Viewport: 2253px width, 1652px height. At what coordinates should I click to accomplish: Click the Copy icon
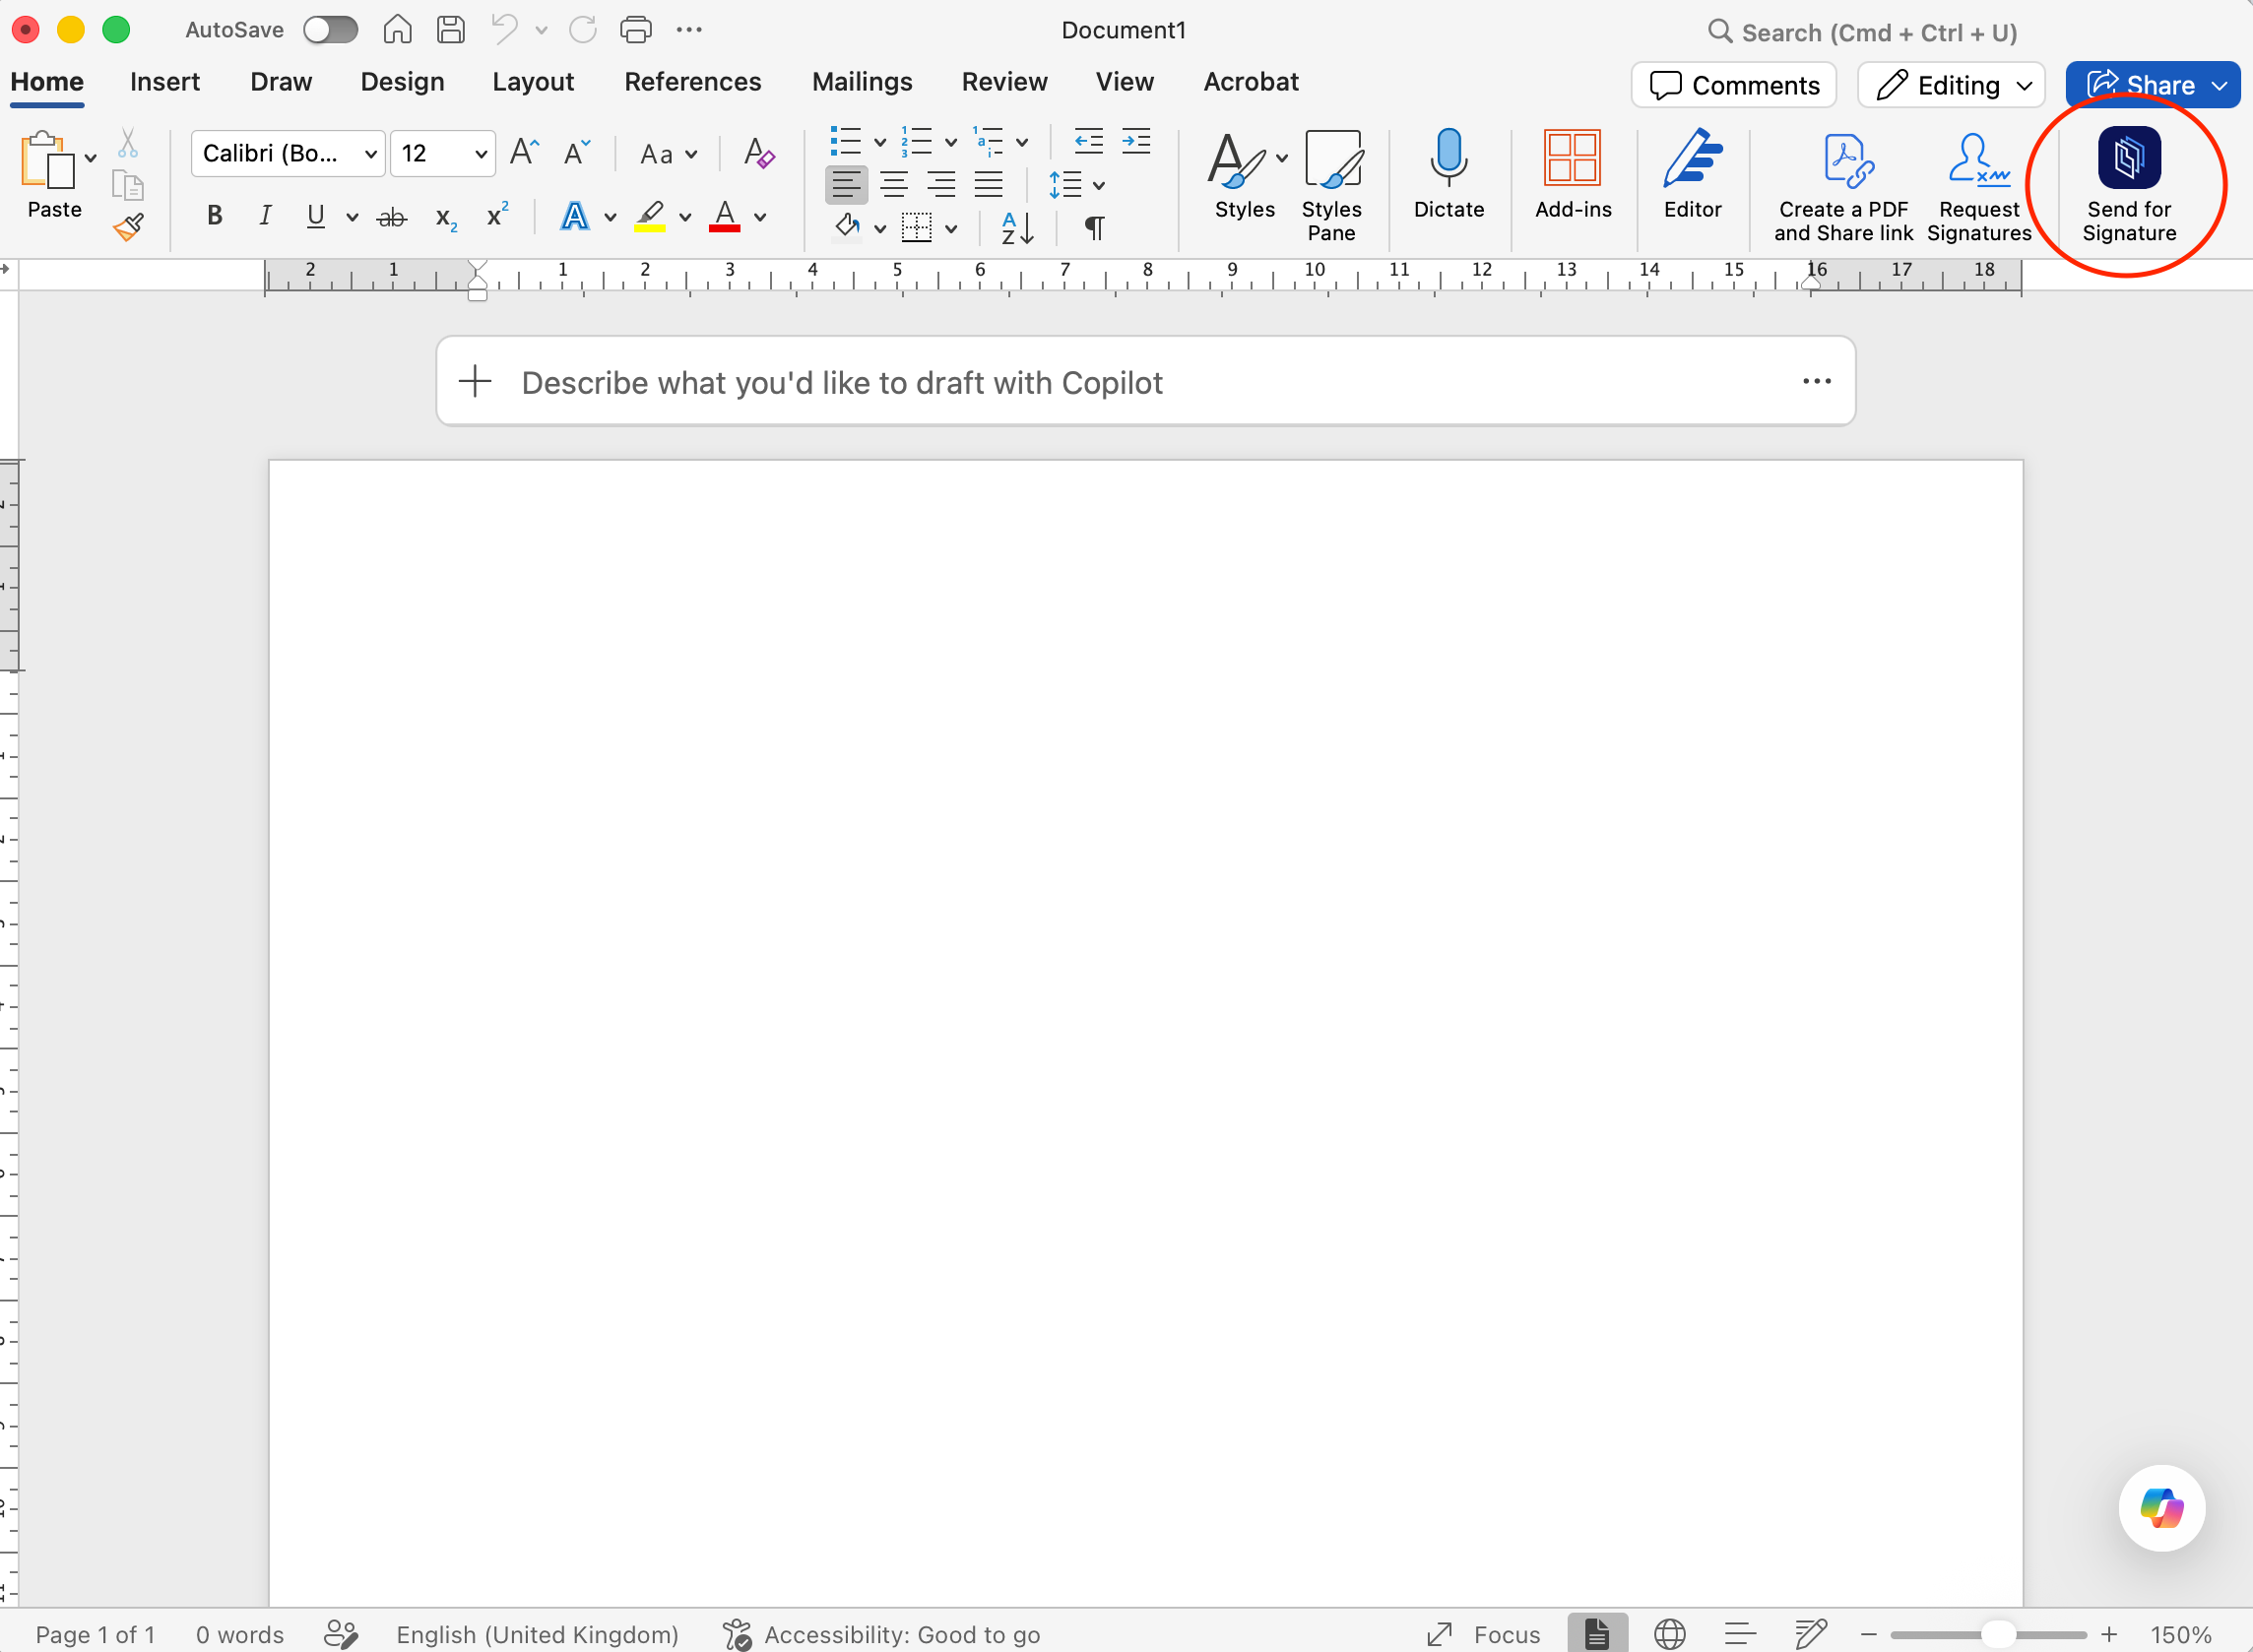(127, 186)
